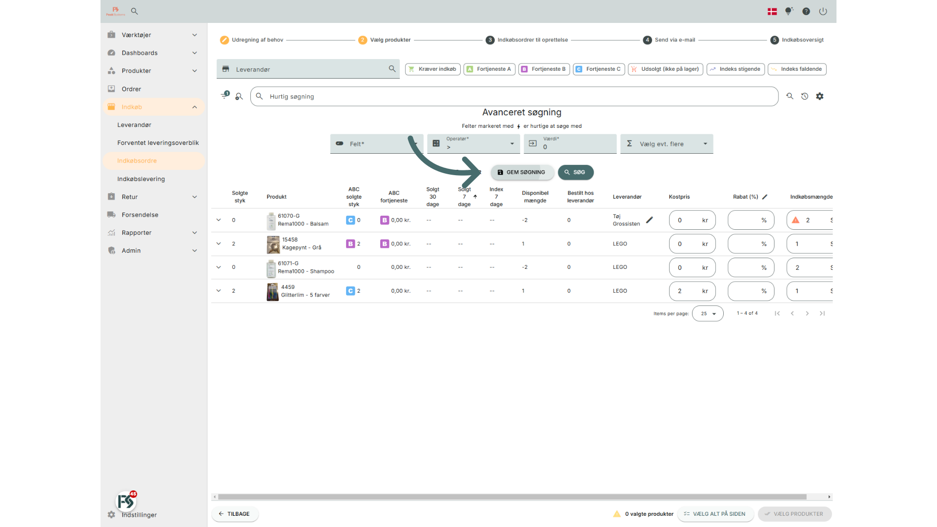937x527 pixels.
Task: Click the Solgt 7 dage sort arrow
Action: [475, 197]
